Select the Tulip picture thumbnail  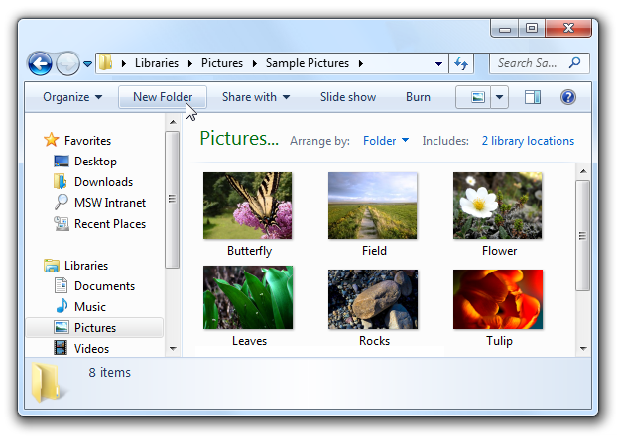[x=498, y=299]
